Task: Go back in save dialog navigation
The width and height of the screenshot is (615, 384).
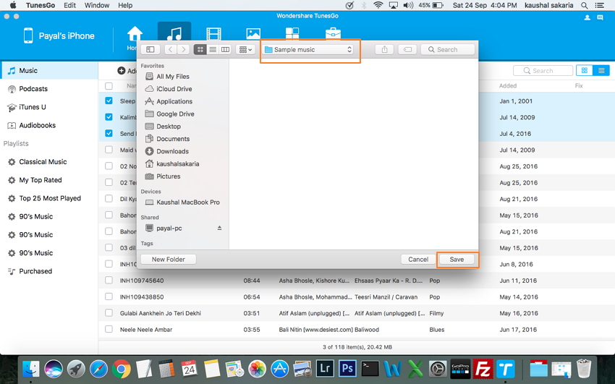Action: [x=170, y=49]
